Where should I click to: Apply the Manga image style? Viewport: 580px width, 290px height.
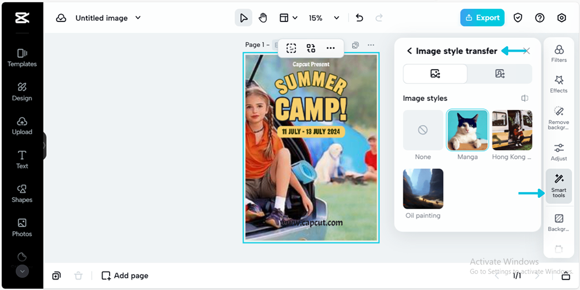pyautogui.click(x=467, y=130)
